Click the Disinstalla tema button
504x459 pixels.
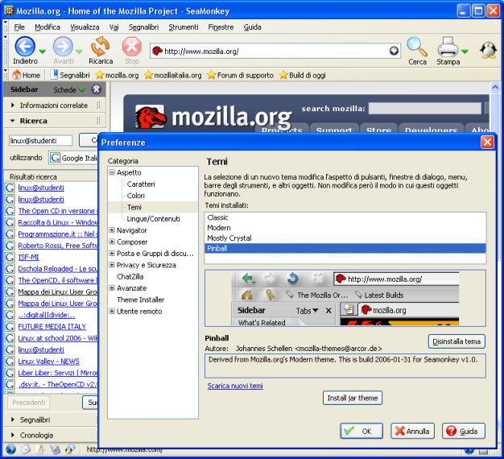tap(456, 341)
